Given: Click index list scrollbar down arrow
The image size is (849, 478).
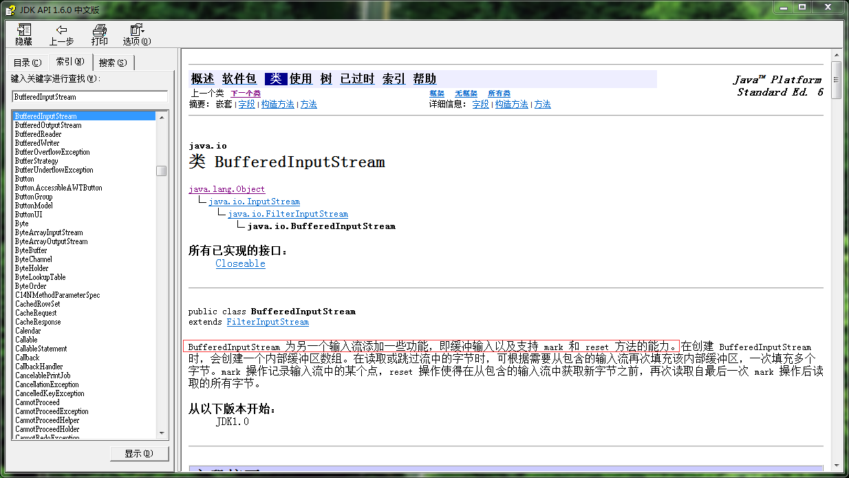Looking at the screenshot, I should [162, 433].
